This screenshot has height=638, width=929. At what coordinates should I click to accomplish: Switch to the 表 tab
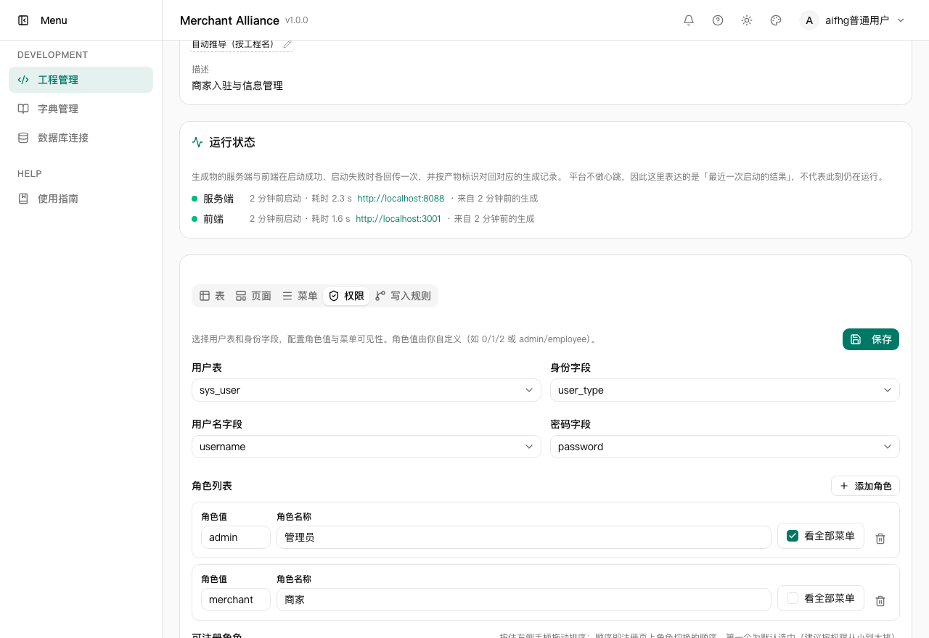(x=212, y=296)
